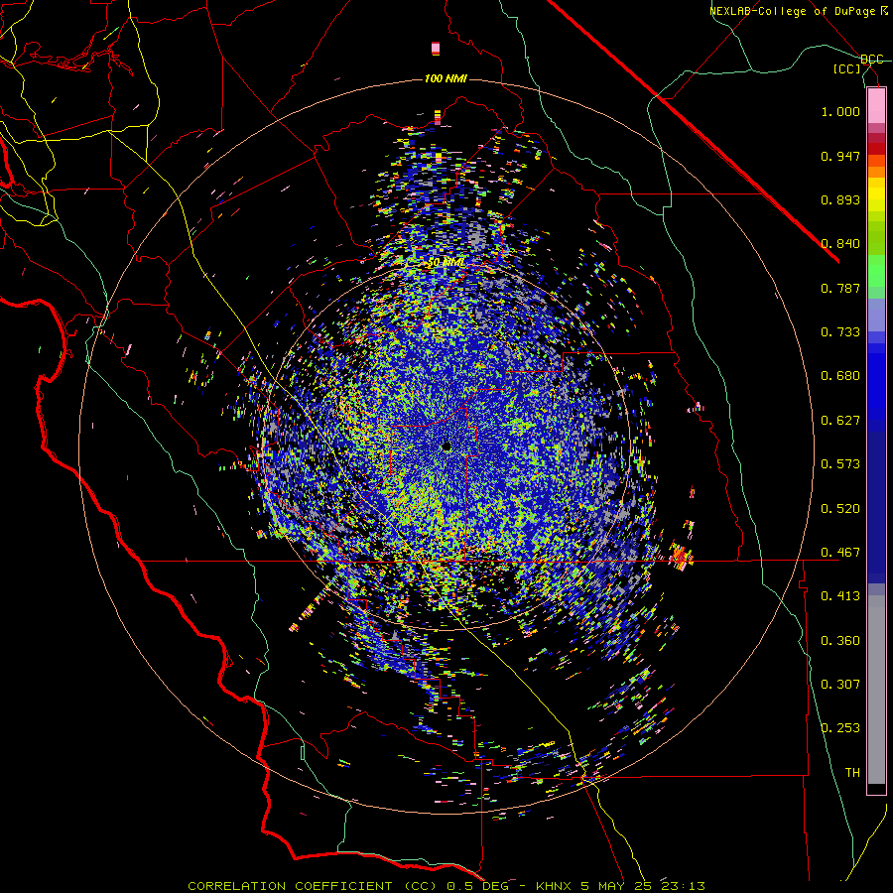Click the red-orange echo cluster east of radar
This screenshot has height=893, width=893.
(x=680, y=556)
